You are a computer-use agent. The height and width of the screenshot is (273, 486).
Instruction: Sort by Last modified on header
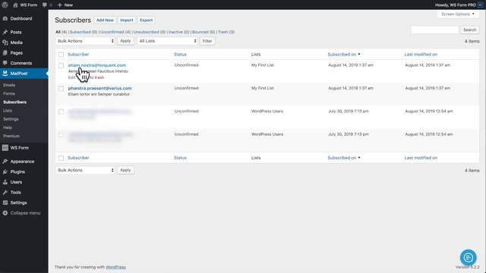pos(421,55)
